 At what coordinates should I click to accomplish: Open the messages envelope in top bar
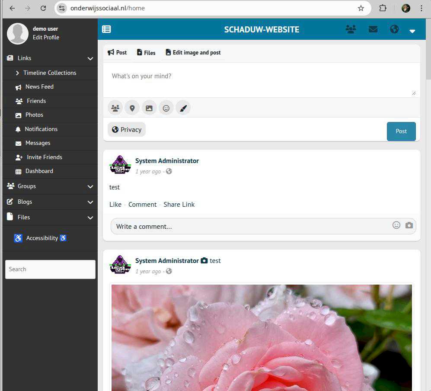(x=373, y=29)
